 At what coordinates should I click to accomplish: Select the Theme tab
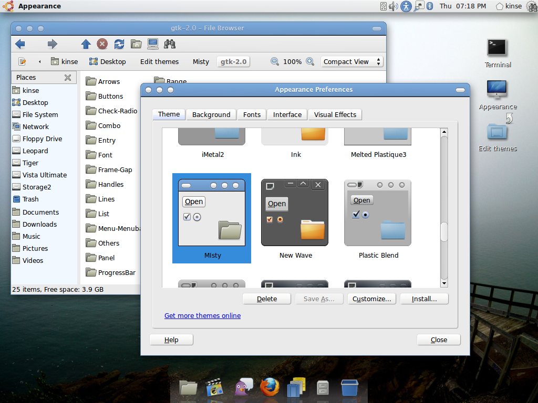169,114
